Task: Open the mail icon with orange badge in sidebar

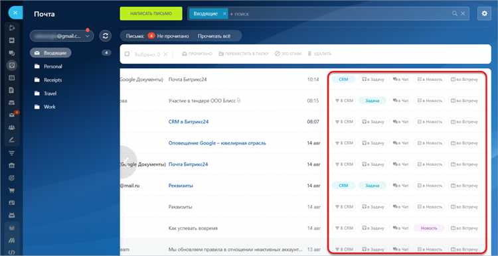Action: point(13,115)
